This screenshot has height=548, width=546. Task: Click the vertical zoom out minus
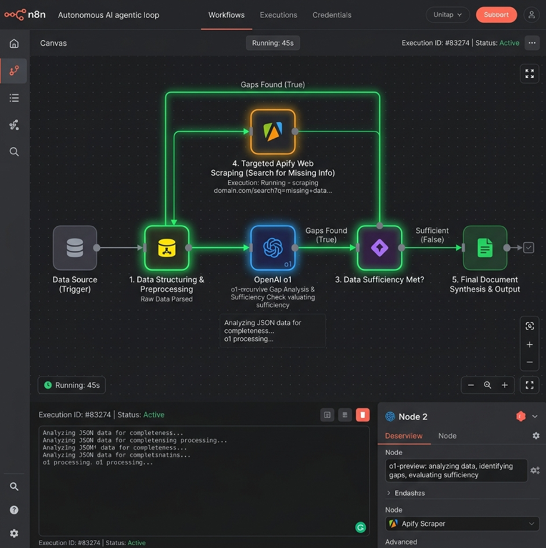(530, 362)
